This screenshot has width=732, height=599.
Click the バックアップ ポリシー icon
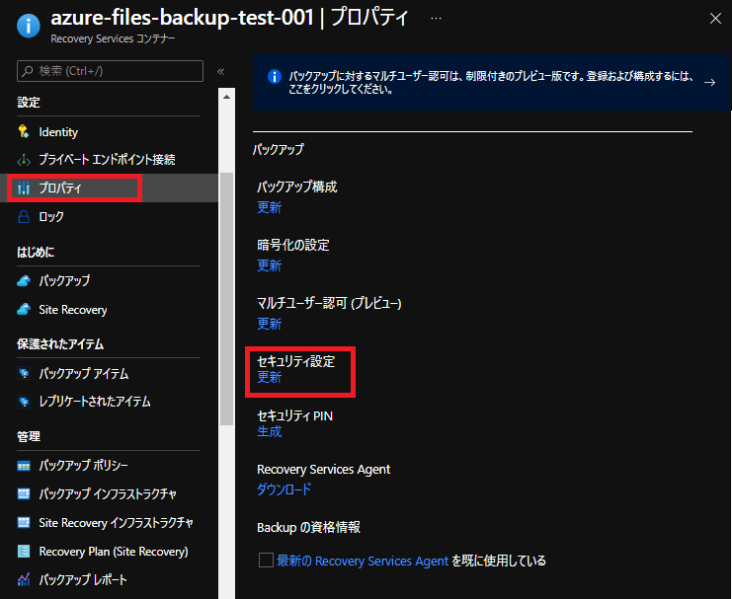coord(24,466)
